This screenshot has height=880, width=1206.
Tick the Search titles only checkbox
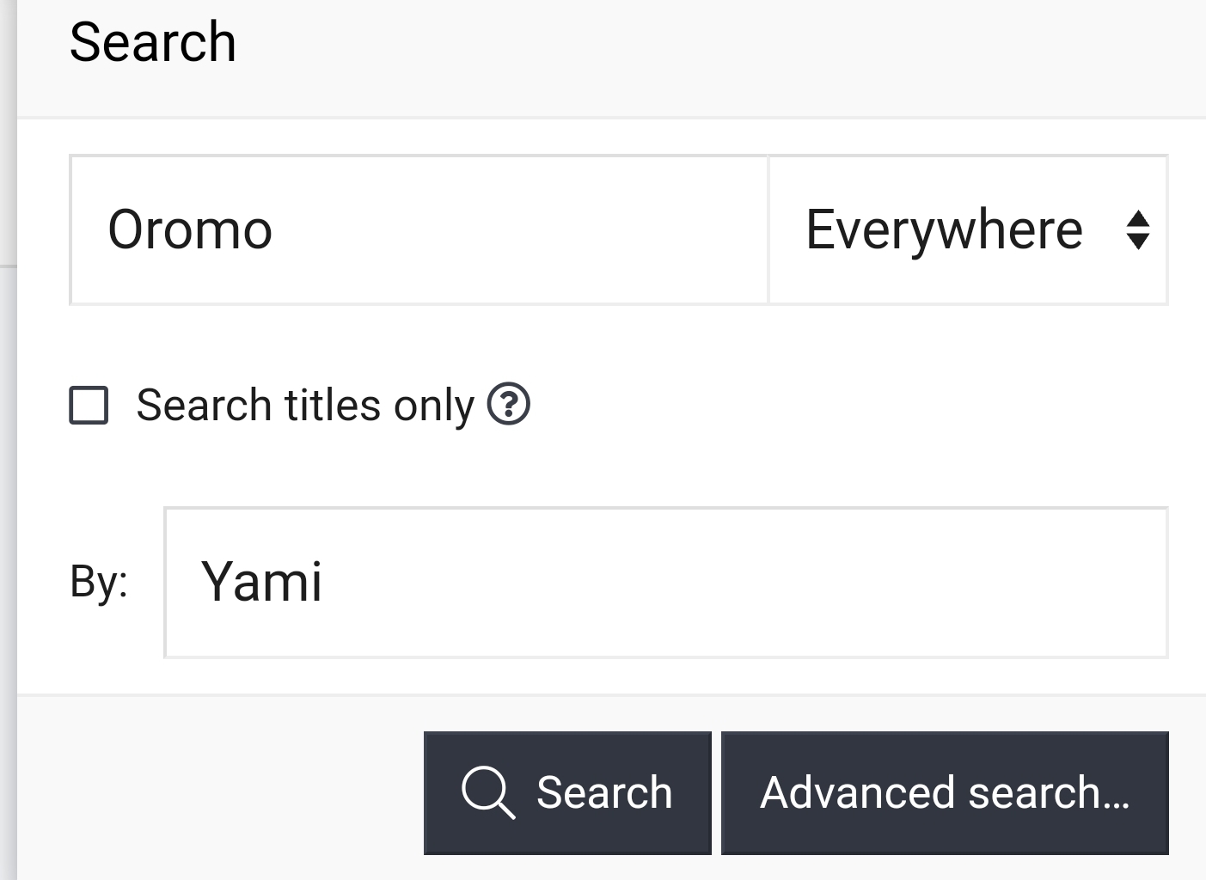point(89,406)
